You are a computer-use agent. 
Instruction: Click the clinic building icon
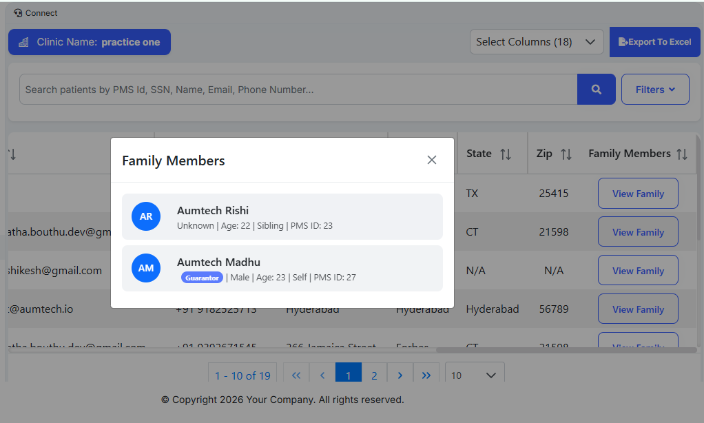pos(23,42)
